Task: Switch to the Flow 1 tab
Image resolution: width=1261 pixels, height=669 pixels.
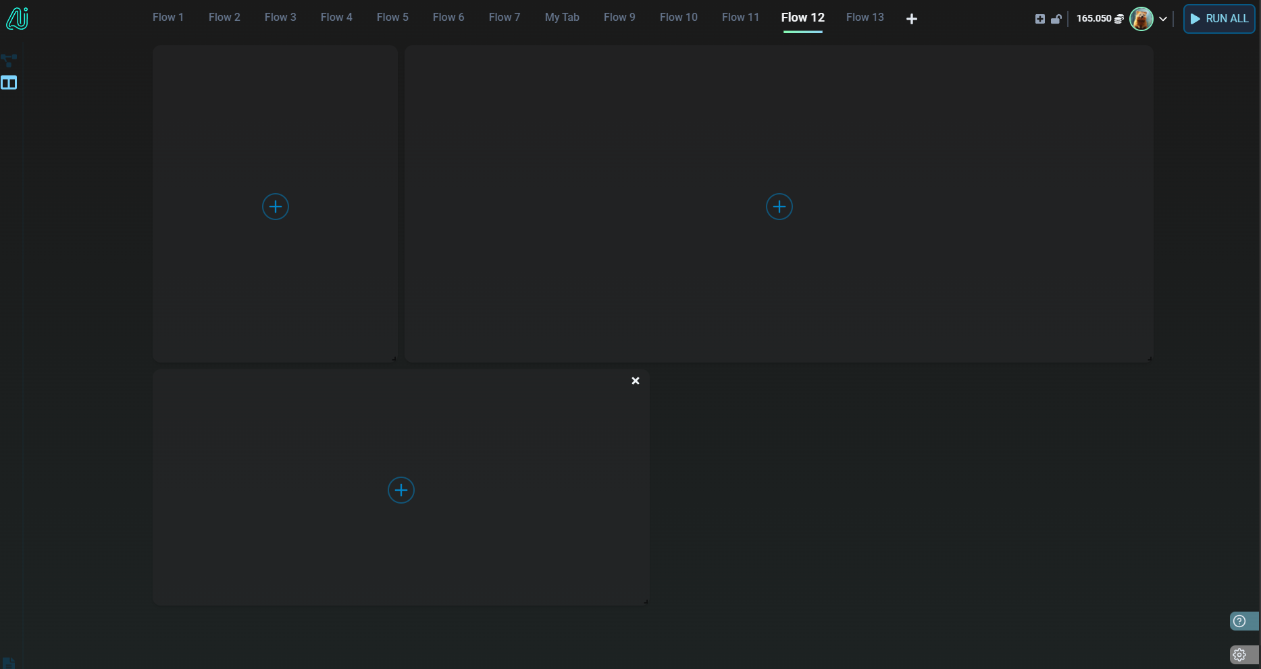Action: (x=168, y=18)
